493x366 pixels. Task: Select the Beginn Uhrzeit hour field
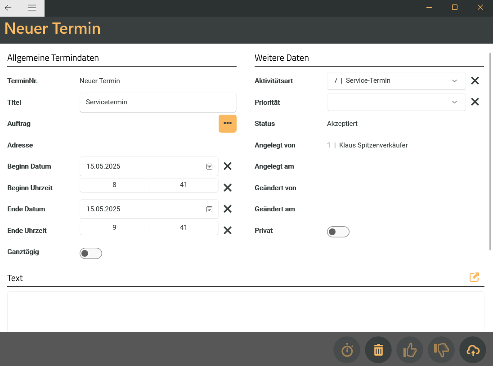click(x=114, y=185)
